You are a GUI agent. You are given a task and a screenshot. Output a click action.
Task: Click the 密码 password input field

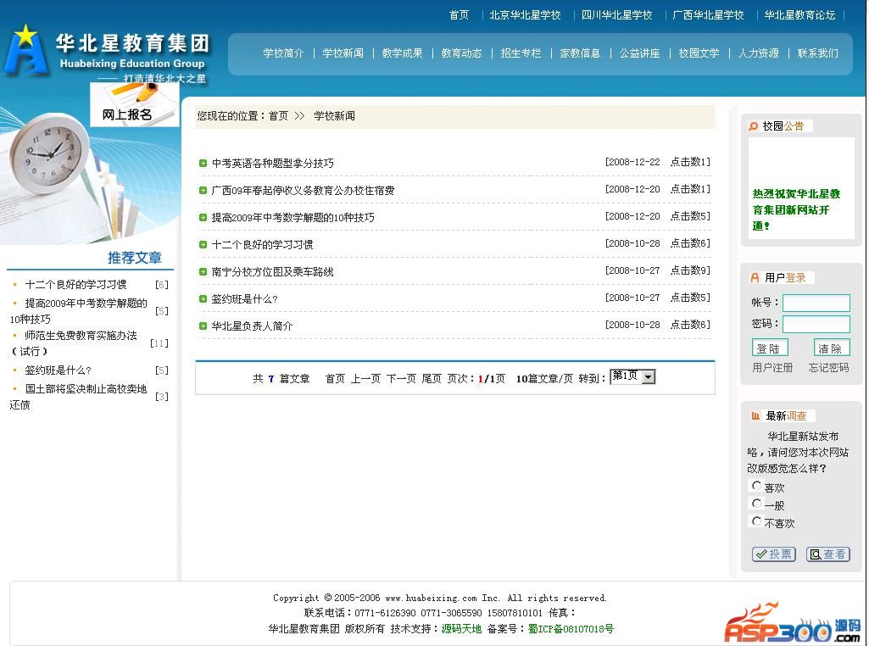click(x=816, y=324)
